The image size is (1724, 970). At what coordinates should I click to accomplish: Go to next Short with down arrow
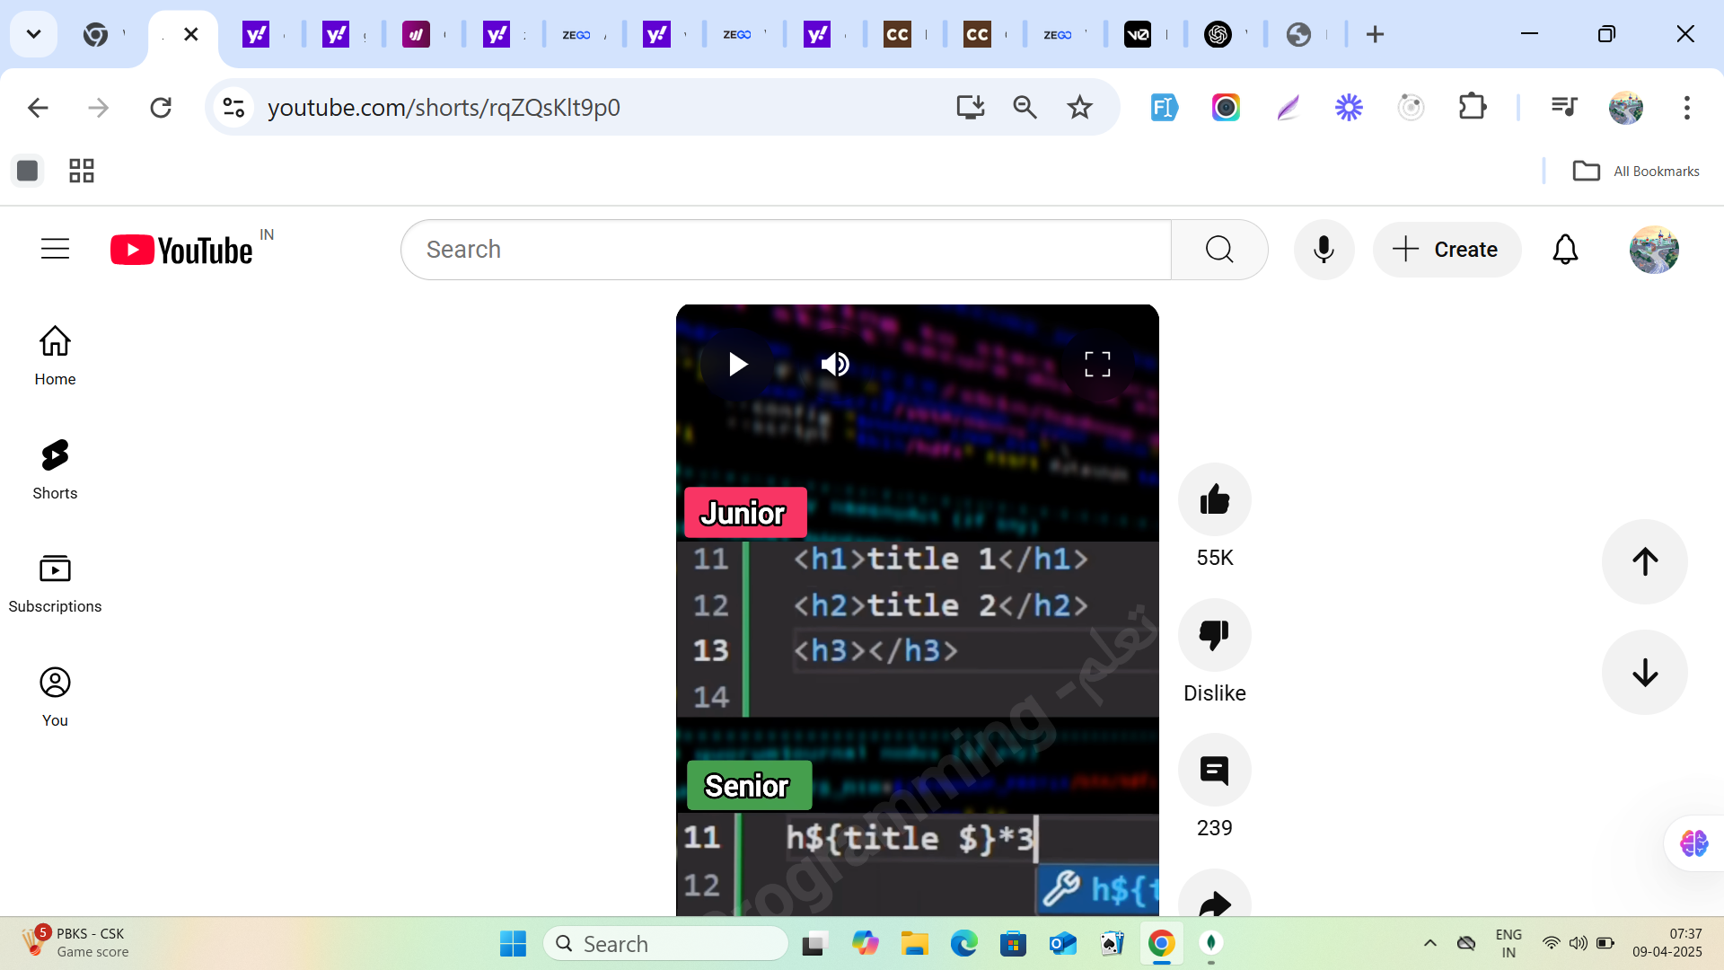[x=1644, y=673]
